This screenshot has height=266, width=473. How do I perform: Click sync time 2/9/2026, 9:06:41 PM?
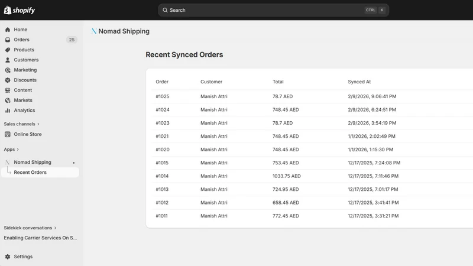coord(372,96)
